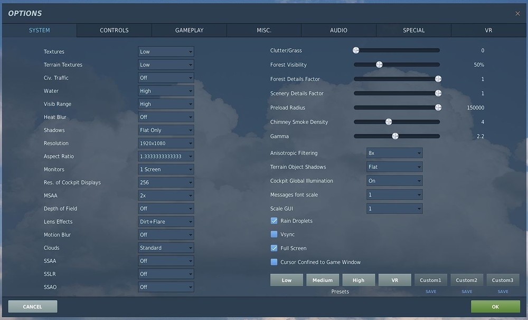The height and width of the screenshot is (320, 528).
Task: Toggle Cursor Confined to Game Window
Action: 274,261
